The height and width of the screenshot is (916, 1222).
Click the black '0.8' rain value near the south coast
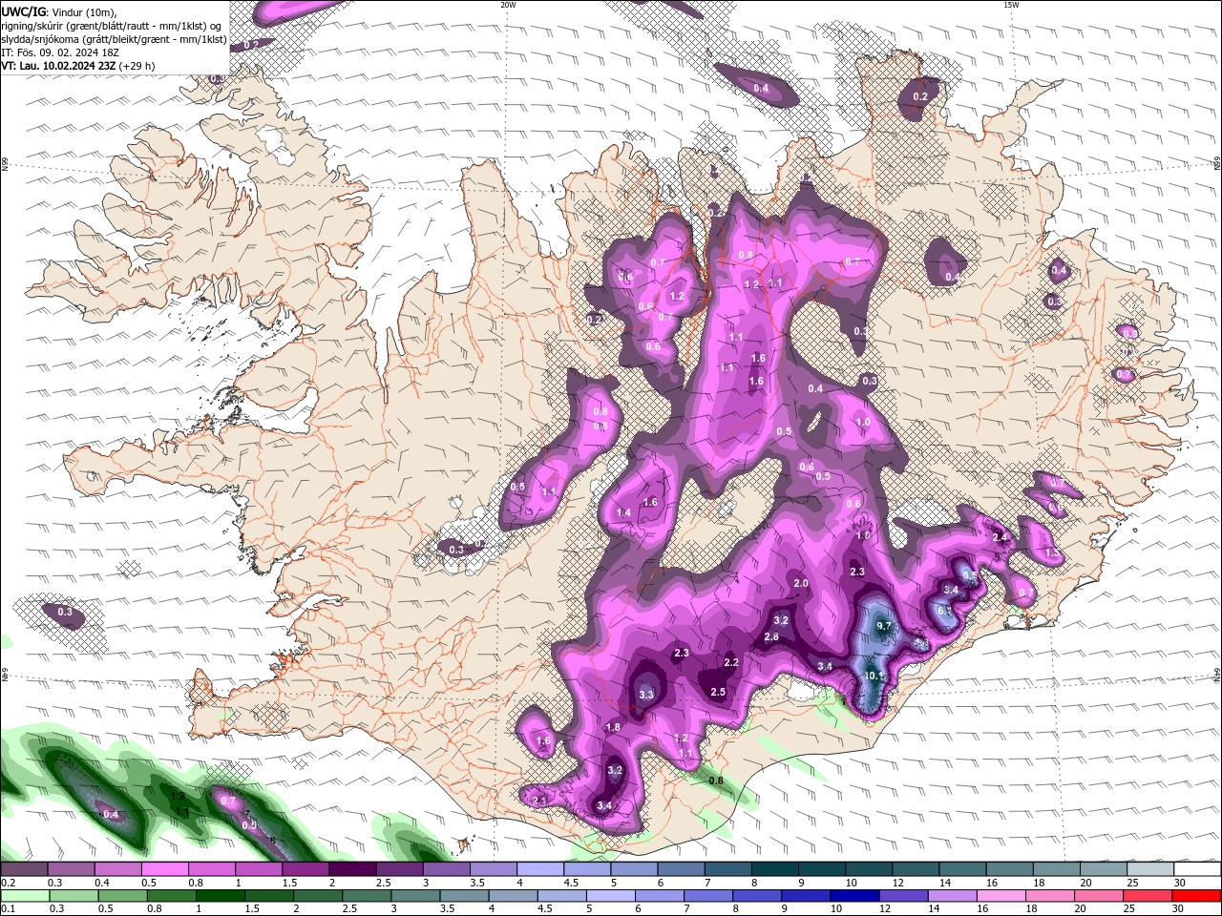click(716, 780)
